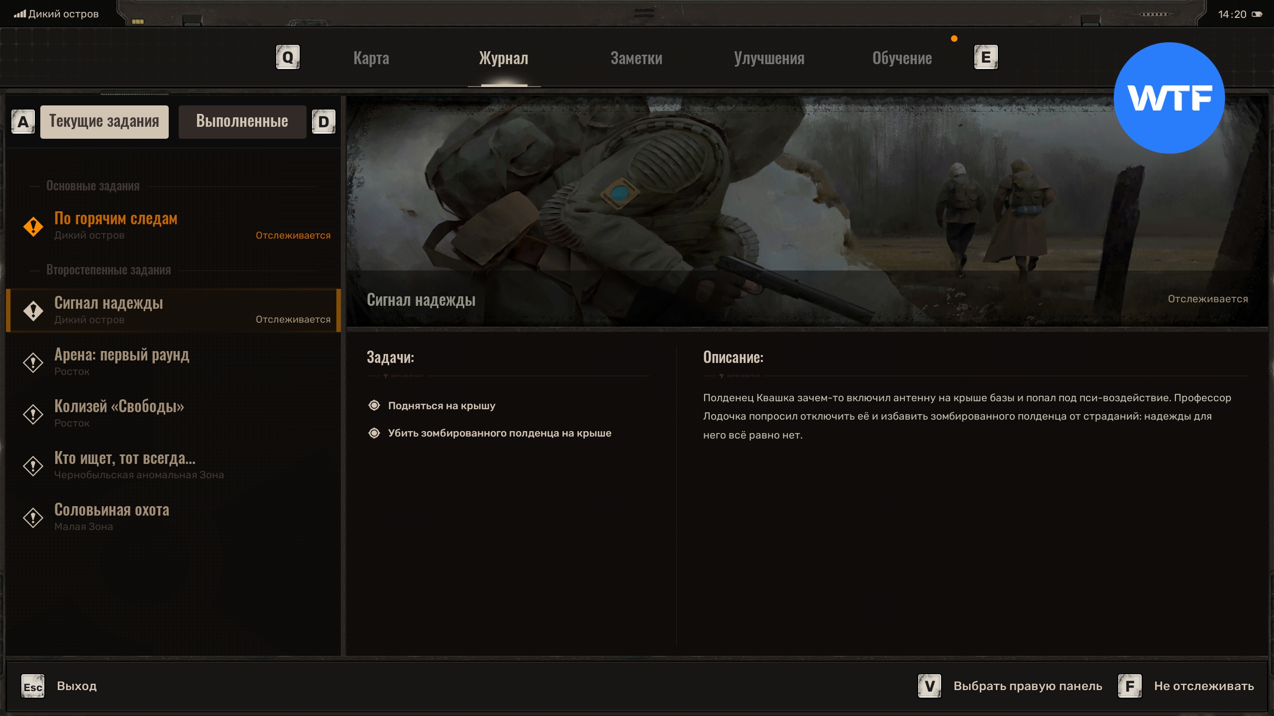This screenshot has width=1274, height=716.
Task: Click the F key untrack icon
Action: (x=1130, y=686)
